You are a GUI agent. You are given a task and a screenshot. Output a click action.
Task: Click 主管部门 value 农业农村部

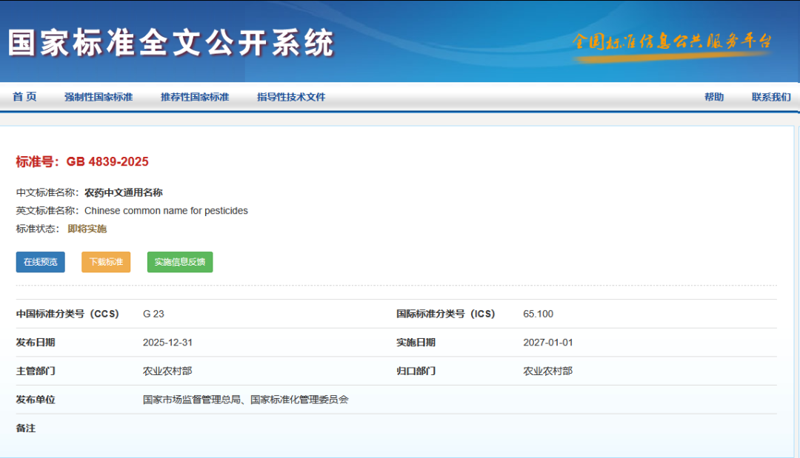(167, 371)
